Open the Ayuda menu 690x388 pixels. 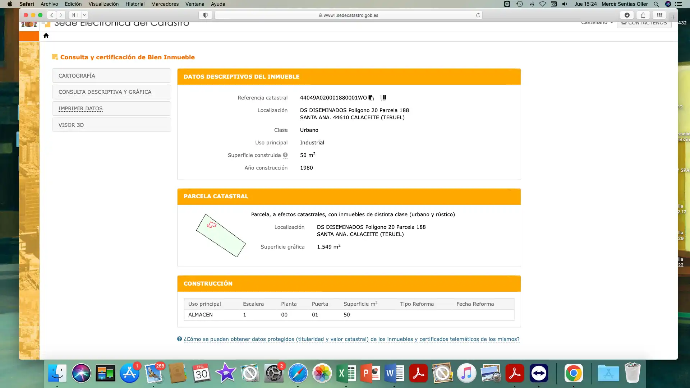pyautogui.click(x=218, y=4)
